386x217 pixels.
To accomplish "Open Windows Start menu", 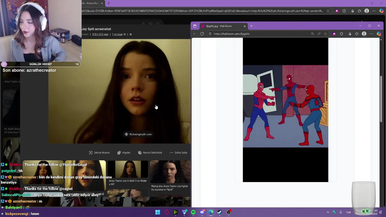I will pos(158,212).
